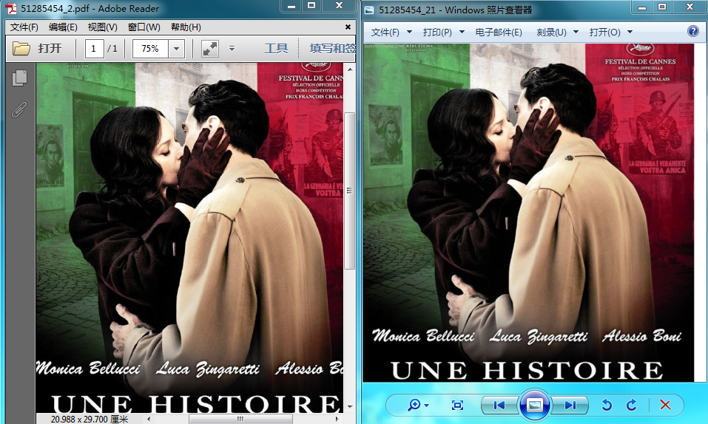This screenshot has width=708, height=424.
Task: Click horizontal scrollbar right arrow in Adobe Reader
Action: pos(337,419)
